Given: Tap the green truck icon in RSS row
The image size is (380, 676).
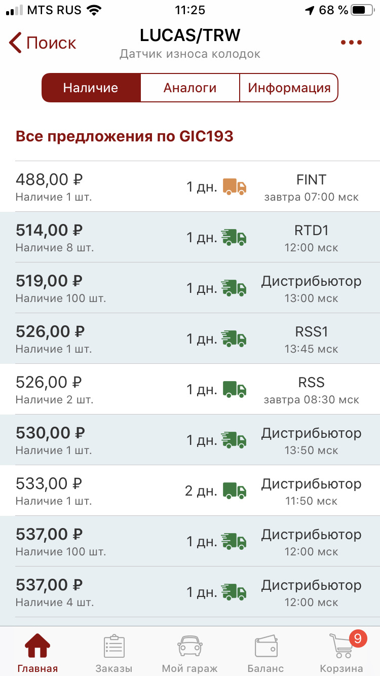Looking at the screenshot, I should pyautogui.click(x=235, y=389).
